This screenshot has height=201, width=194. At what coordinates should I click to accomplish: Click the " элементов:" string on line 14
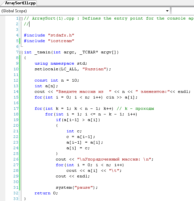point(153,92)
